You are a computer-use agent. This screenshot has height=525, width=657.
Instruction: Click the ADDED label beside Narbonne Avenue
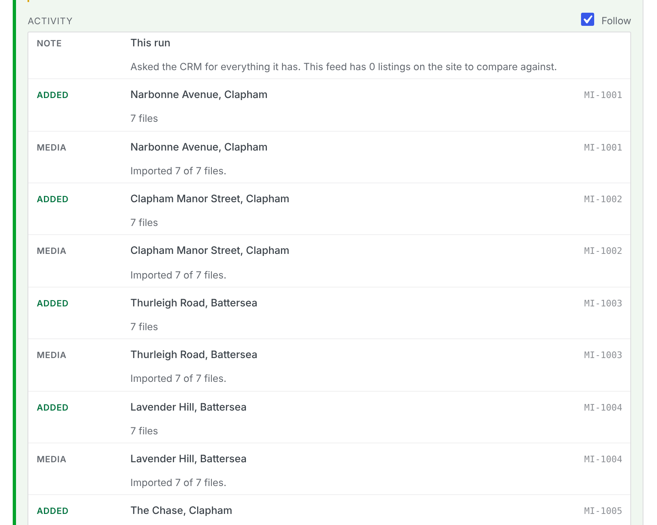tap(53, 95)
